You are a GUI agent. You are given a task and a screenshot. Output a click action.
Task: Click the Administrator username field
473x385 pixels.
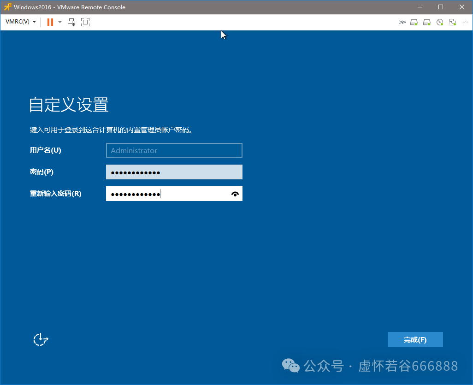pyautogui.click(x=174, y=150)
